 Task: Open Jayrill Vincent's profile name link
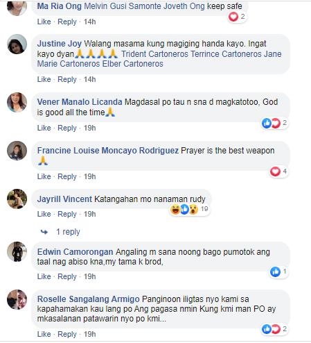64,199
